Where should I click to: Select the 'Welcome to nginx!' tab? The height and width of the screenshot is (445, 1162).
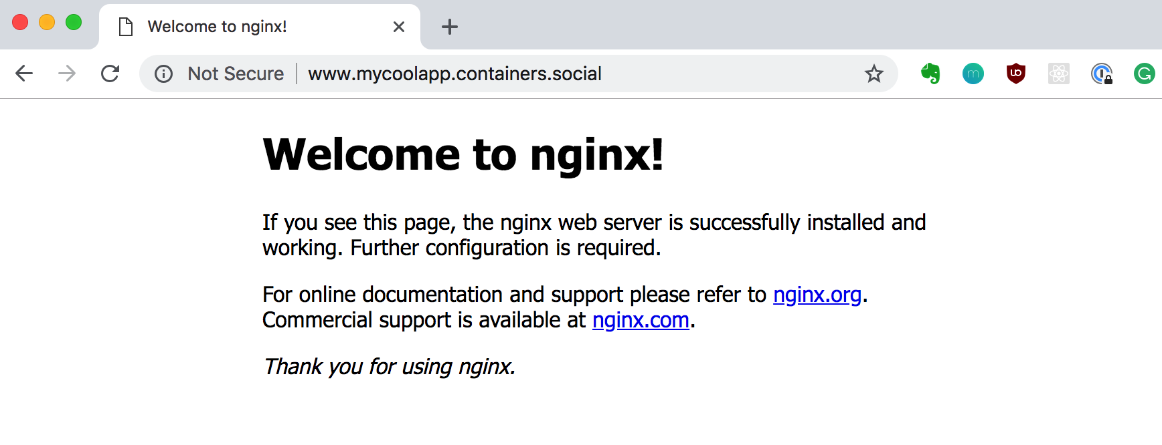click(x=260, y=27)
